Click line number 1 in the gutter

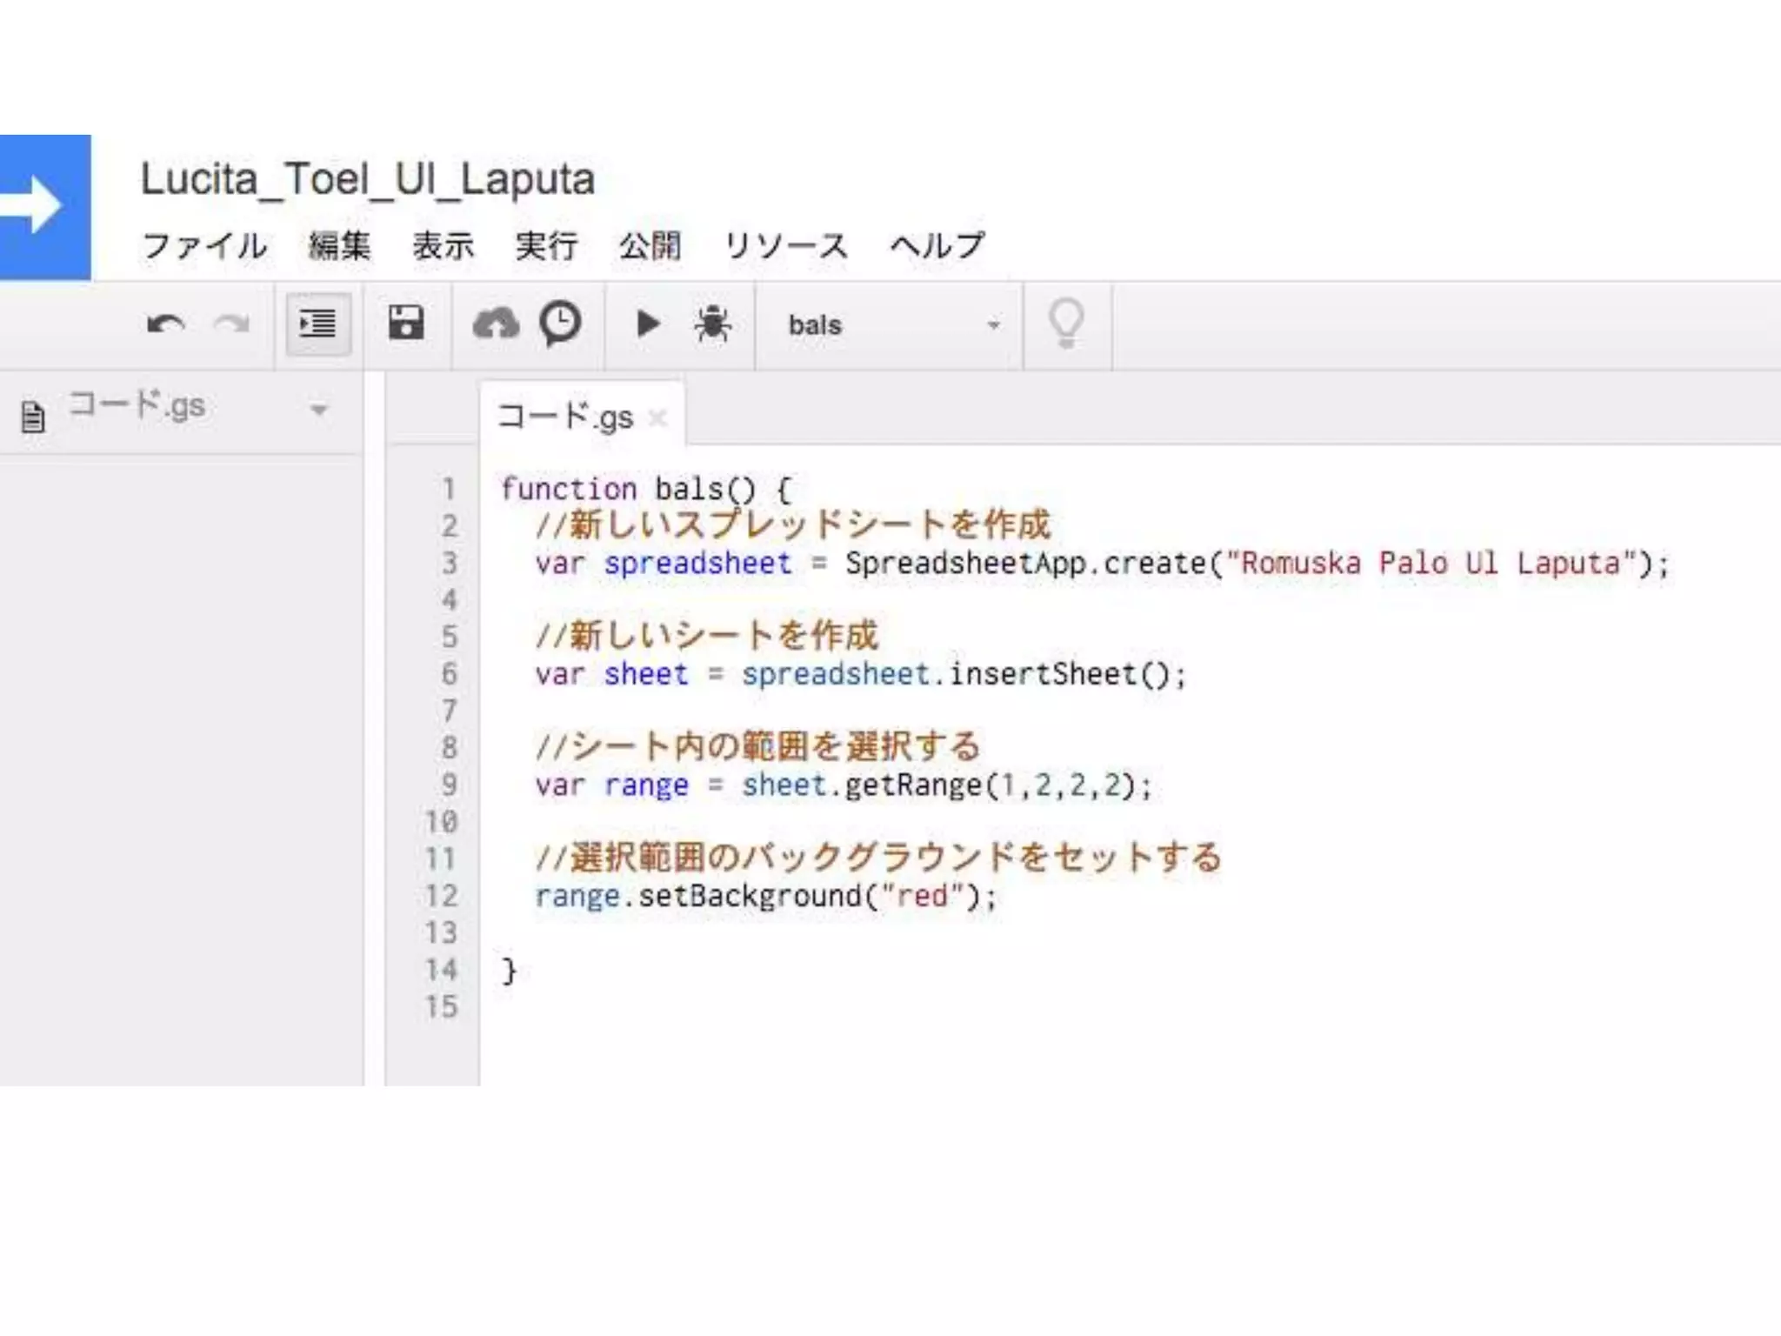pos(449,489)
